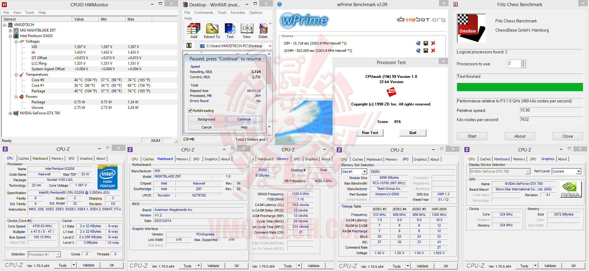Collapse the Voltages section in HWMonitor

pos(16,41)
